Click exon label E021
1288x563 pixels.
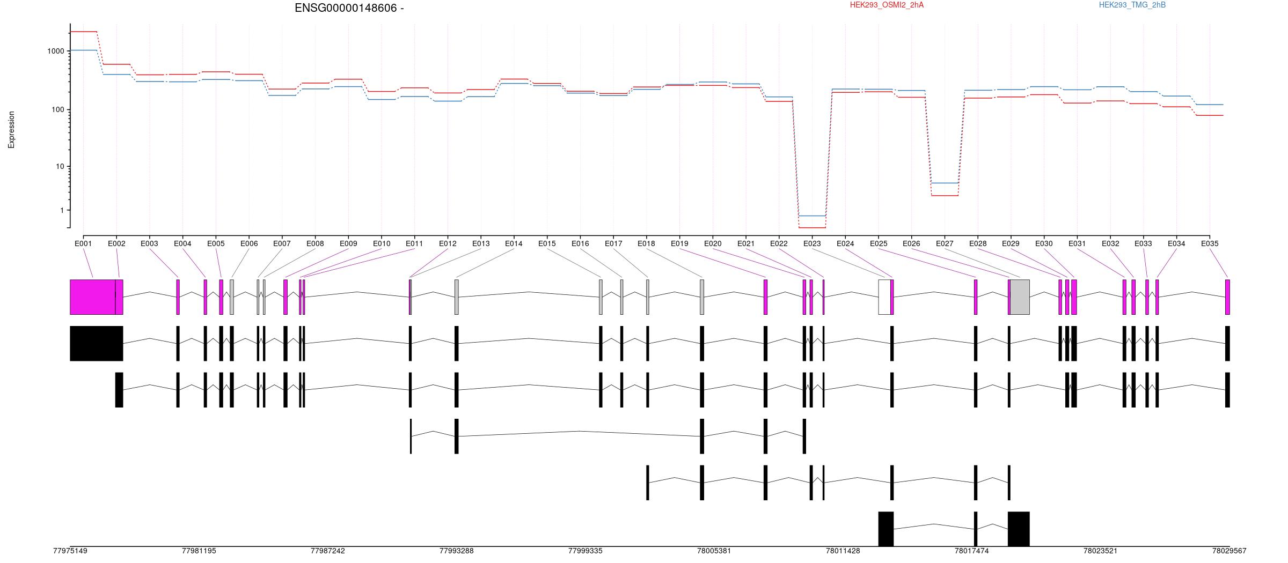tap(746, 243)
